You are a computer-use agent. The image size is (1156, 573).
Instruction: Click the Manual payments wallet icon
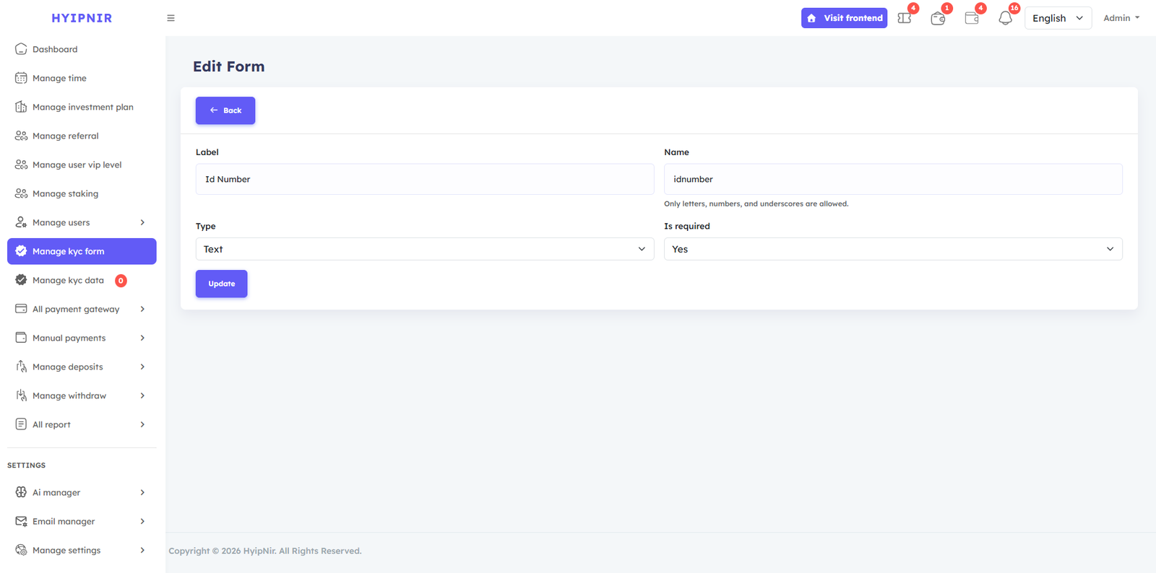(21, 338)
